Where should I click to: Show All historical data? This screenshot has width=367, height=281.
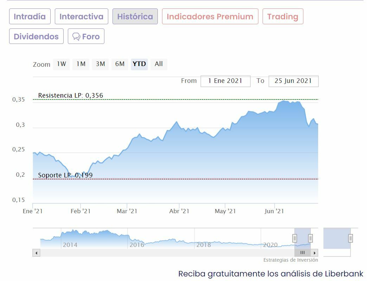(x=159, y=64)
